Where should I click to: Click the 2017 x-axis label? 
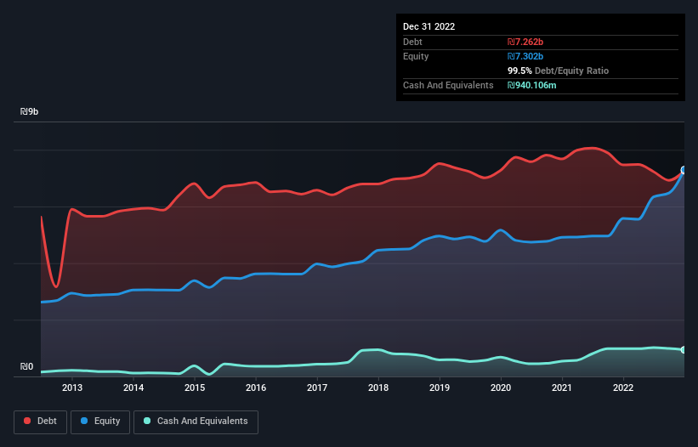point(317,388)
